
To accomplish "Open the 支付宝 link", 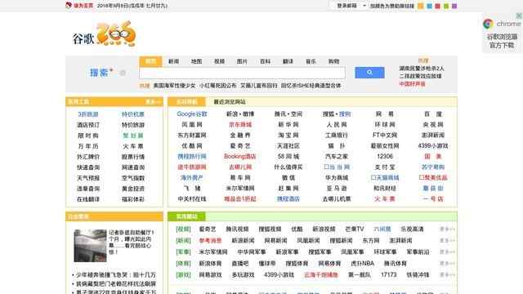I will [x=385, y=167].
